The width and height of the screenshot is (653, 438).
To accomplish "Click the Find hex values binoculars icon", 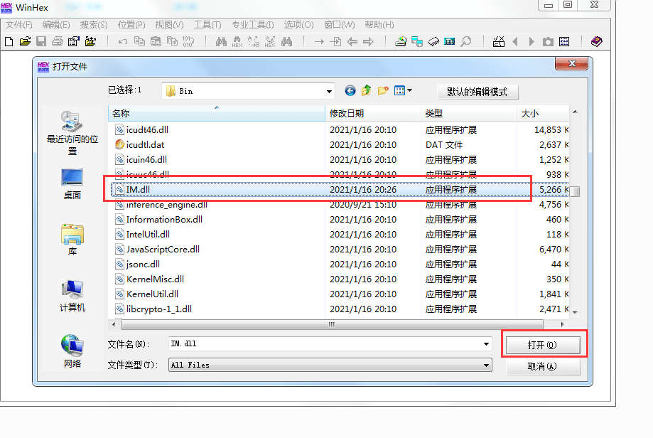I will [237, 42].
